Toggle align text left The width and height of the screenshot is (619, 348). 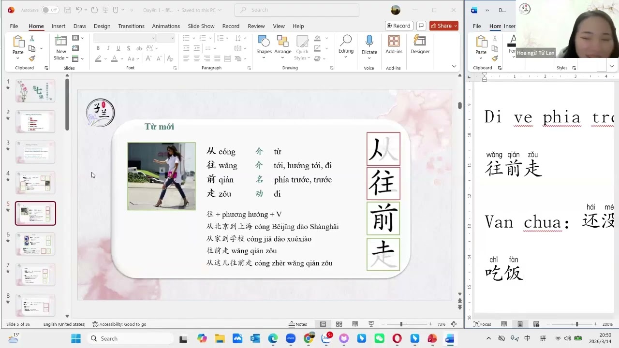click(186, 58)
